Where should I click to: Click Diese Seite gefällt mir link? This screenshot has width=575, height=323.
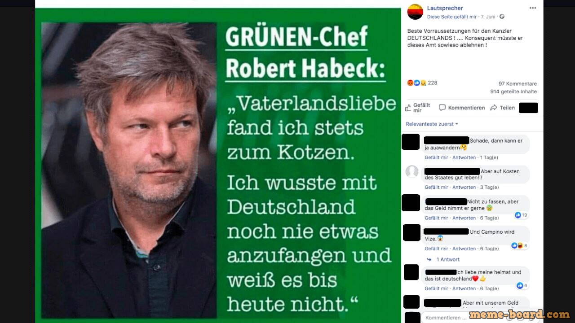pos(451,17)
